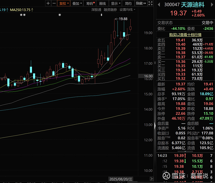Screen dimensions: 215x183
Task: Click the 买二 price 19.35
Action: [180, 66]
